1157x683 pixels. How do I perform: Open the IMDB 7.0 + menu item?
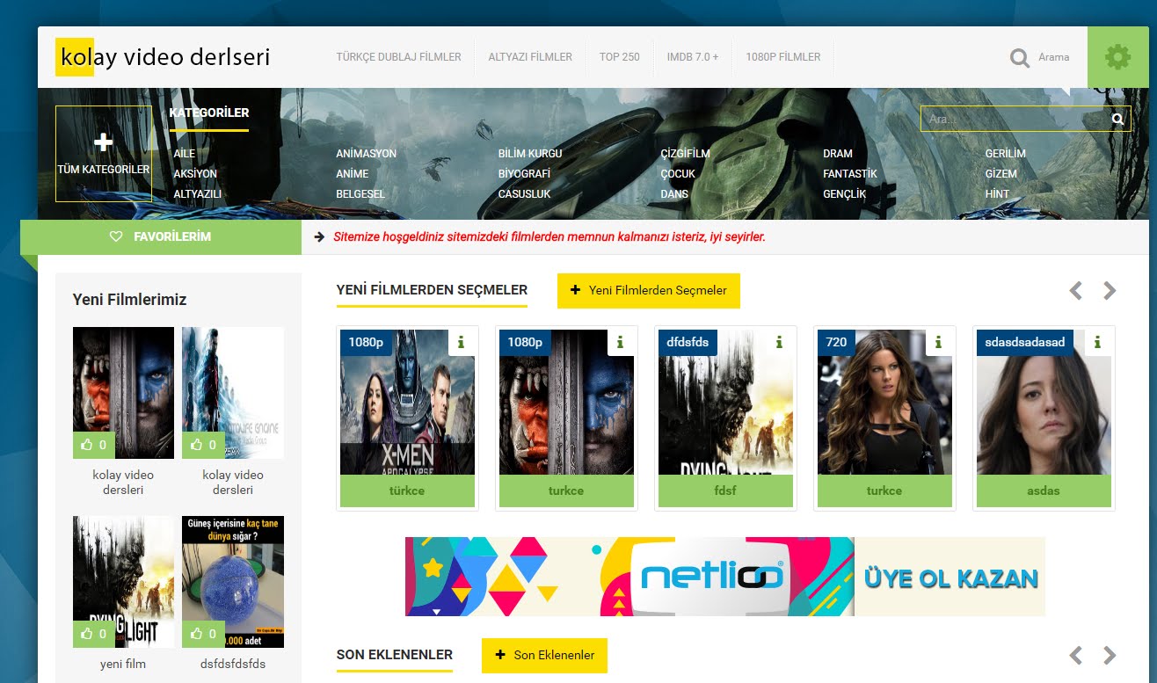693,56
